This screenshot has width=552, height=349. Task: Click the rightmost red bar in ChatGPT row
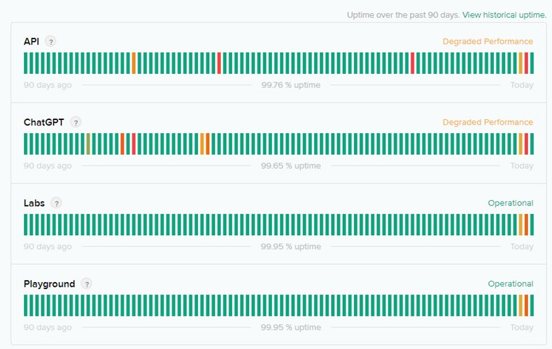526,144
